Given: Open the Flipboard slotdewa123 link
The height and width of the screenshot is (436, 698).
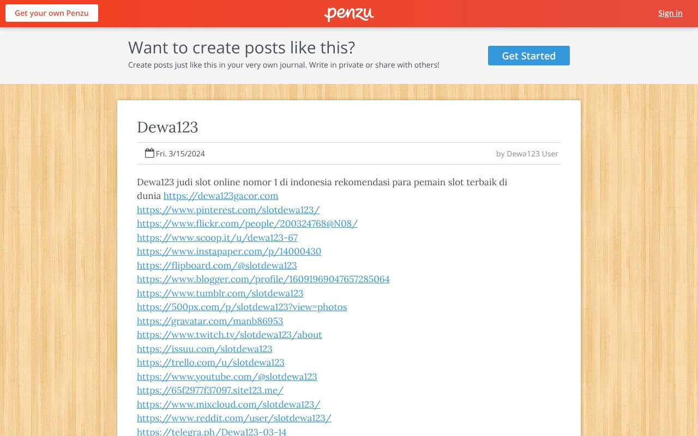Looking at the screenshot, I should pos(216,265).
